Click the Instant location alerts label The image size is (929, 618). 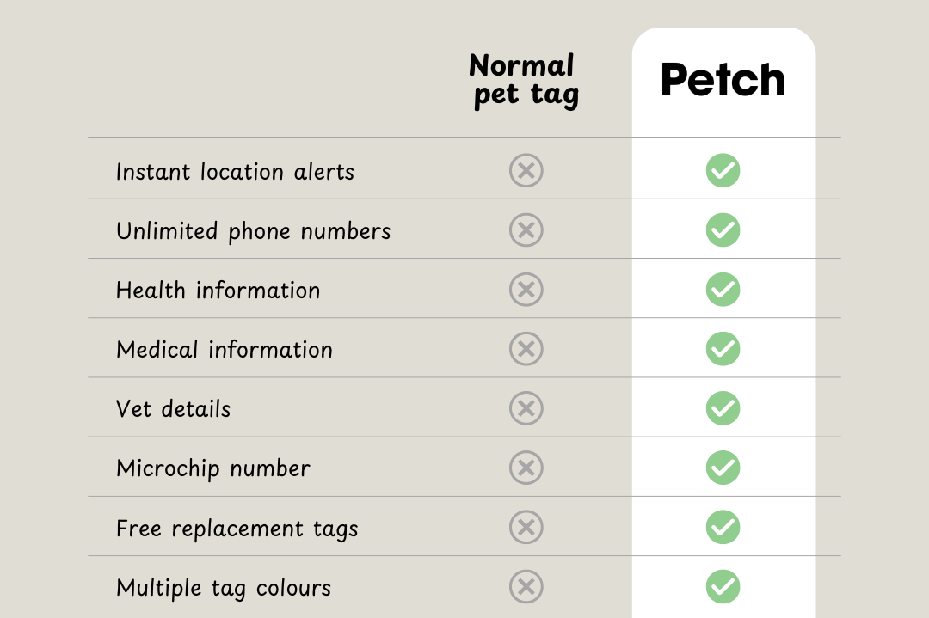(x=235, y=171)
